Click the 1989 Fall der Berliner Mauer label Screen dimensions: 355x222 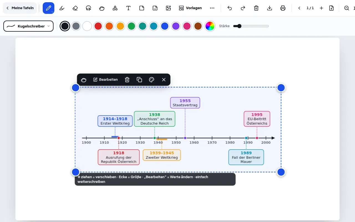pos(246,157)
